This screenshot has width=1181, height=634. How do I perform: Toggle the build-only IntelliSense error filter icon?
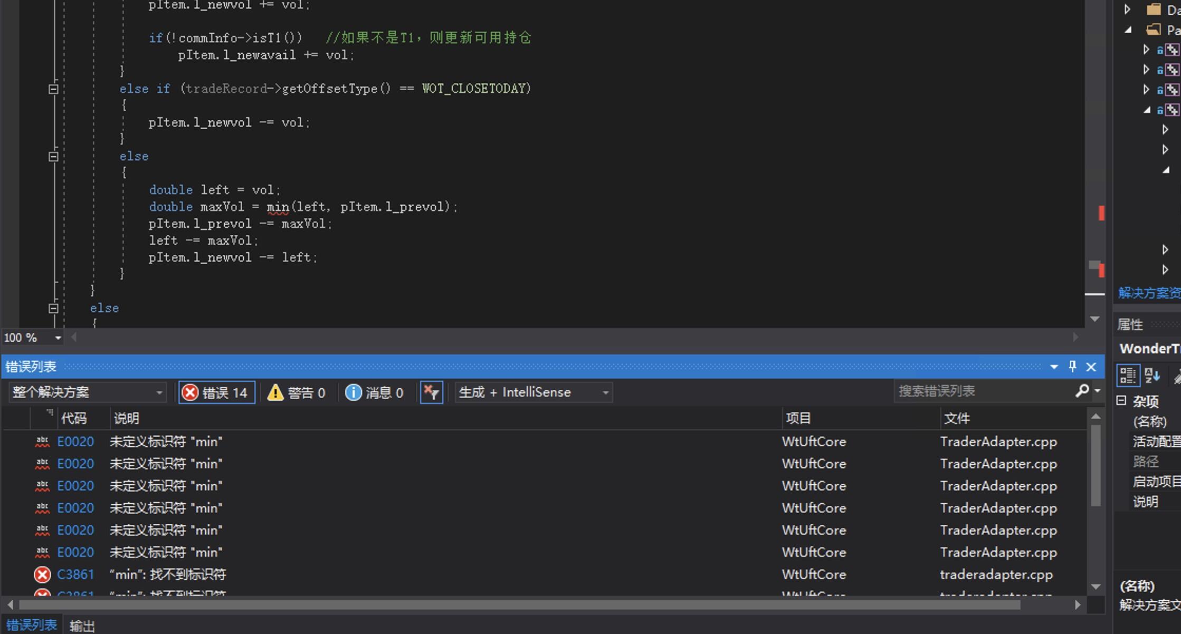click(431, 392)
